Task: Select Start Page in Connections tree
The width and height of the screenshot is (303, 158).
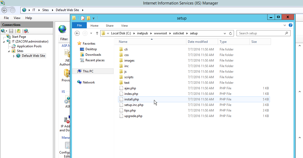Action: pyautogui.click(x=19, y=37)
